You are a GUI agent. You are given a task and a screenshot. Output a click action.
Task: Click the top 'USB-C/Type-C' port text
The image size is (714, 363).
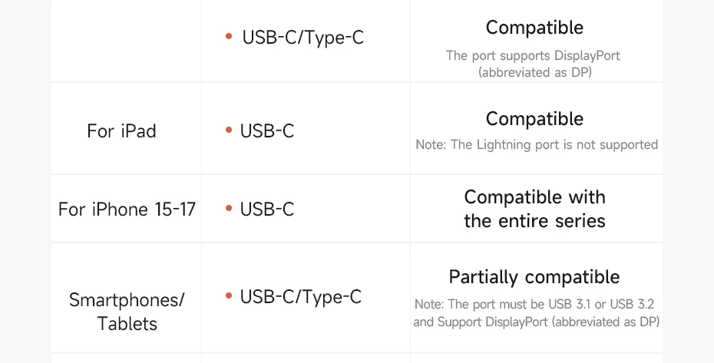tap(302, 38)
